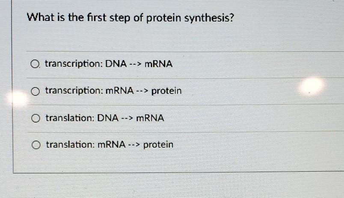Click 'DNA' in the third answer option

108,118
